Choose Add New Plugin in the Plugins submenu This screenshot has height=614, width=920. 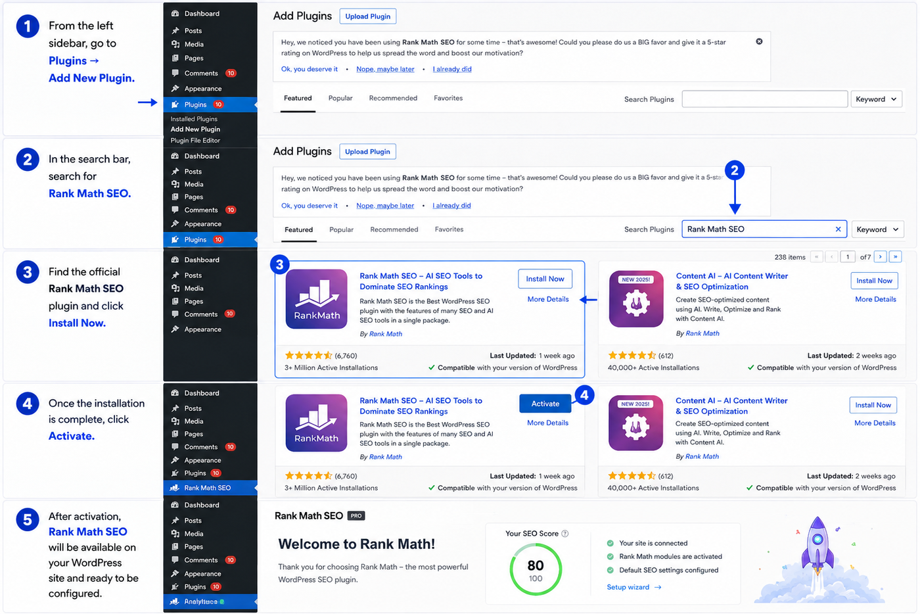tap(195, 130)
